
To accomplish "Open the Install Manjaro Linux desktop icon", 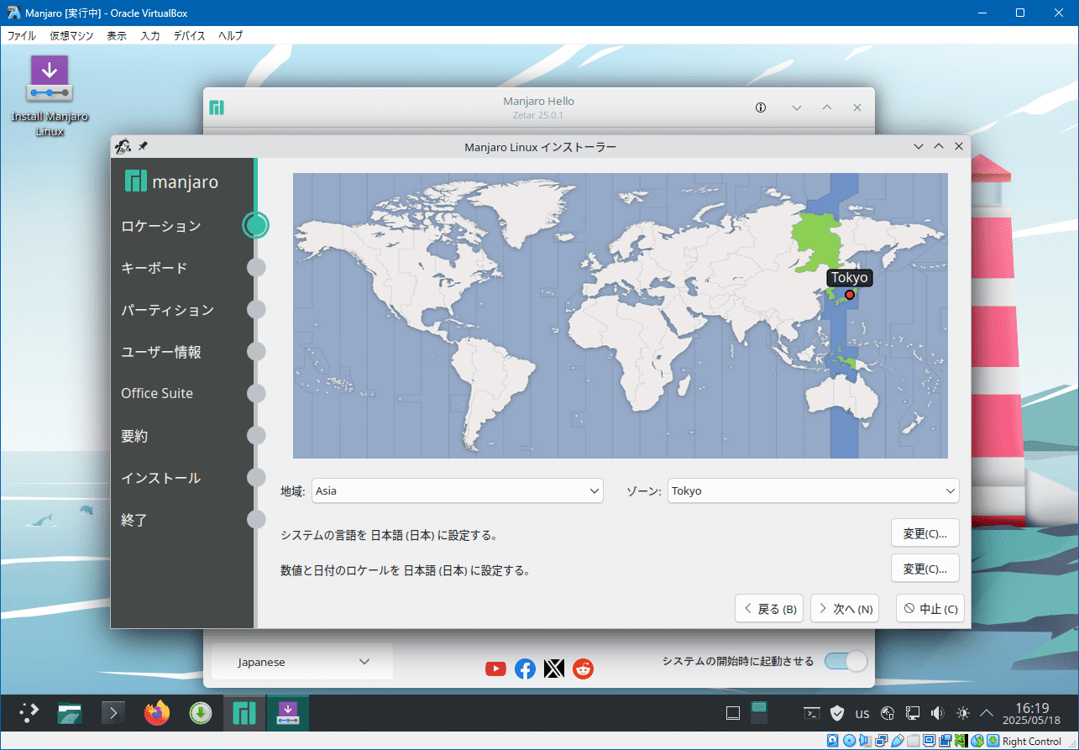I will pyautogui.click(x=50, y=96).
